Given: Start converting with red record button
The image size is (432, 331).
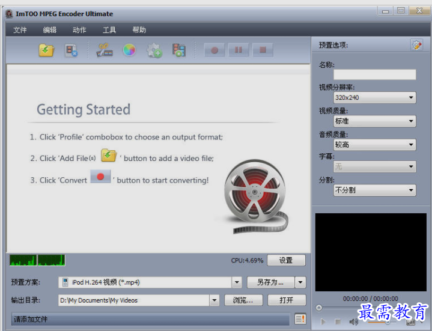Looking at the screenshot, I should click(x=214, y=50).
